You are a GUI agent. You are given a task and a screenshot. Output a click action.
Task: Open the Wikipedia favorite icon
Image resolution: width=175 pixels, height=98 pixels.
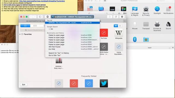pyautogui.click(x=119, y=33)
